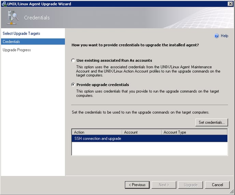This screenshot has width=235, height=195.
Task: Close the Agent Upgrade Wizard window
Action: coord(230,4)
